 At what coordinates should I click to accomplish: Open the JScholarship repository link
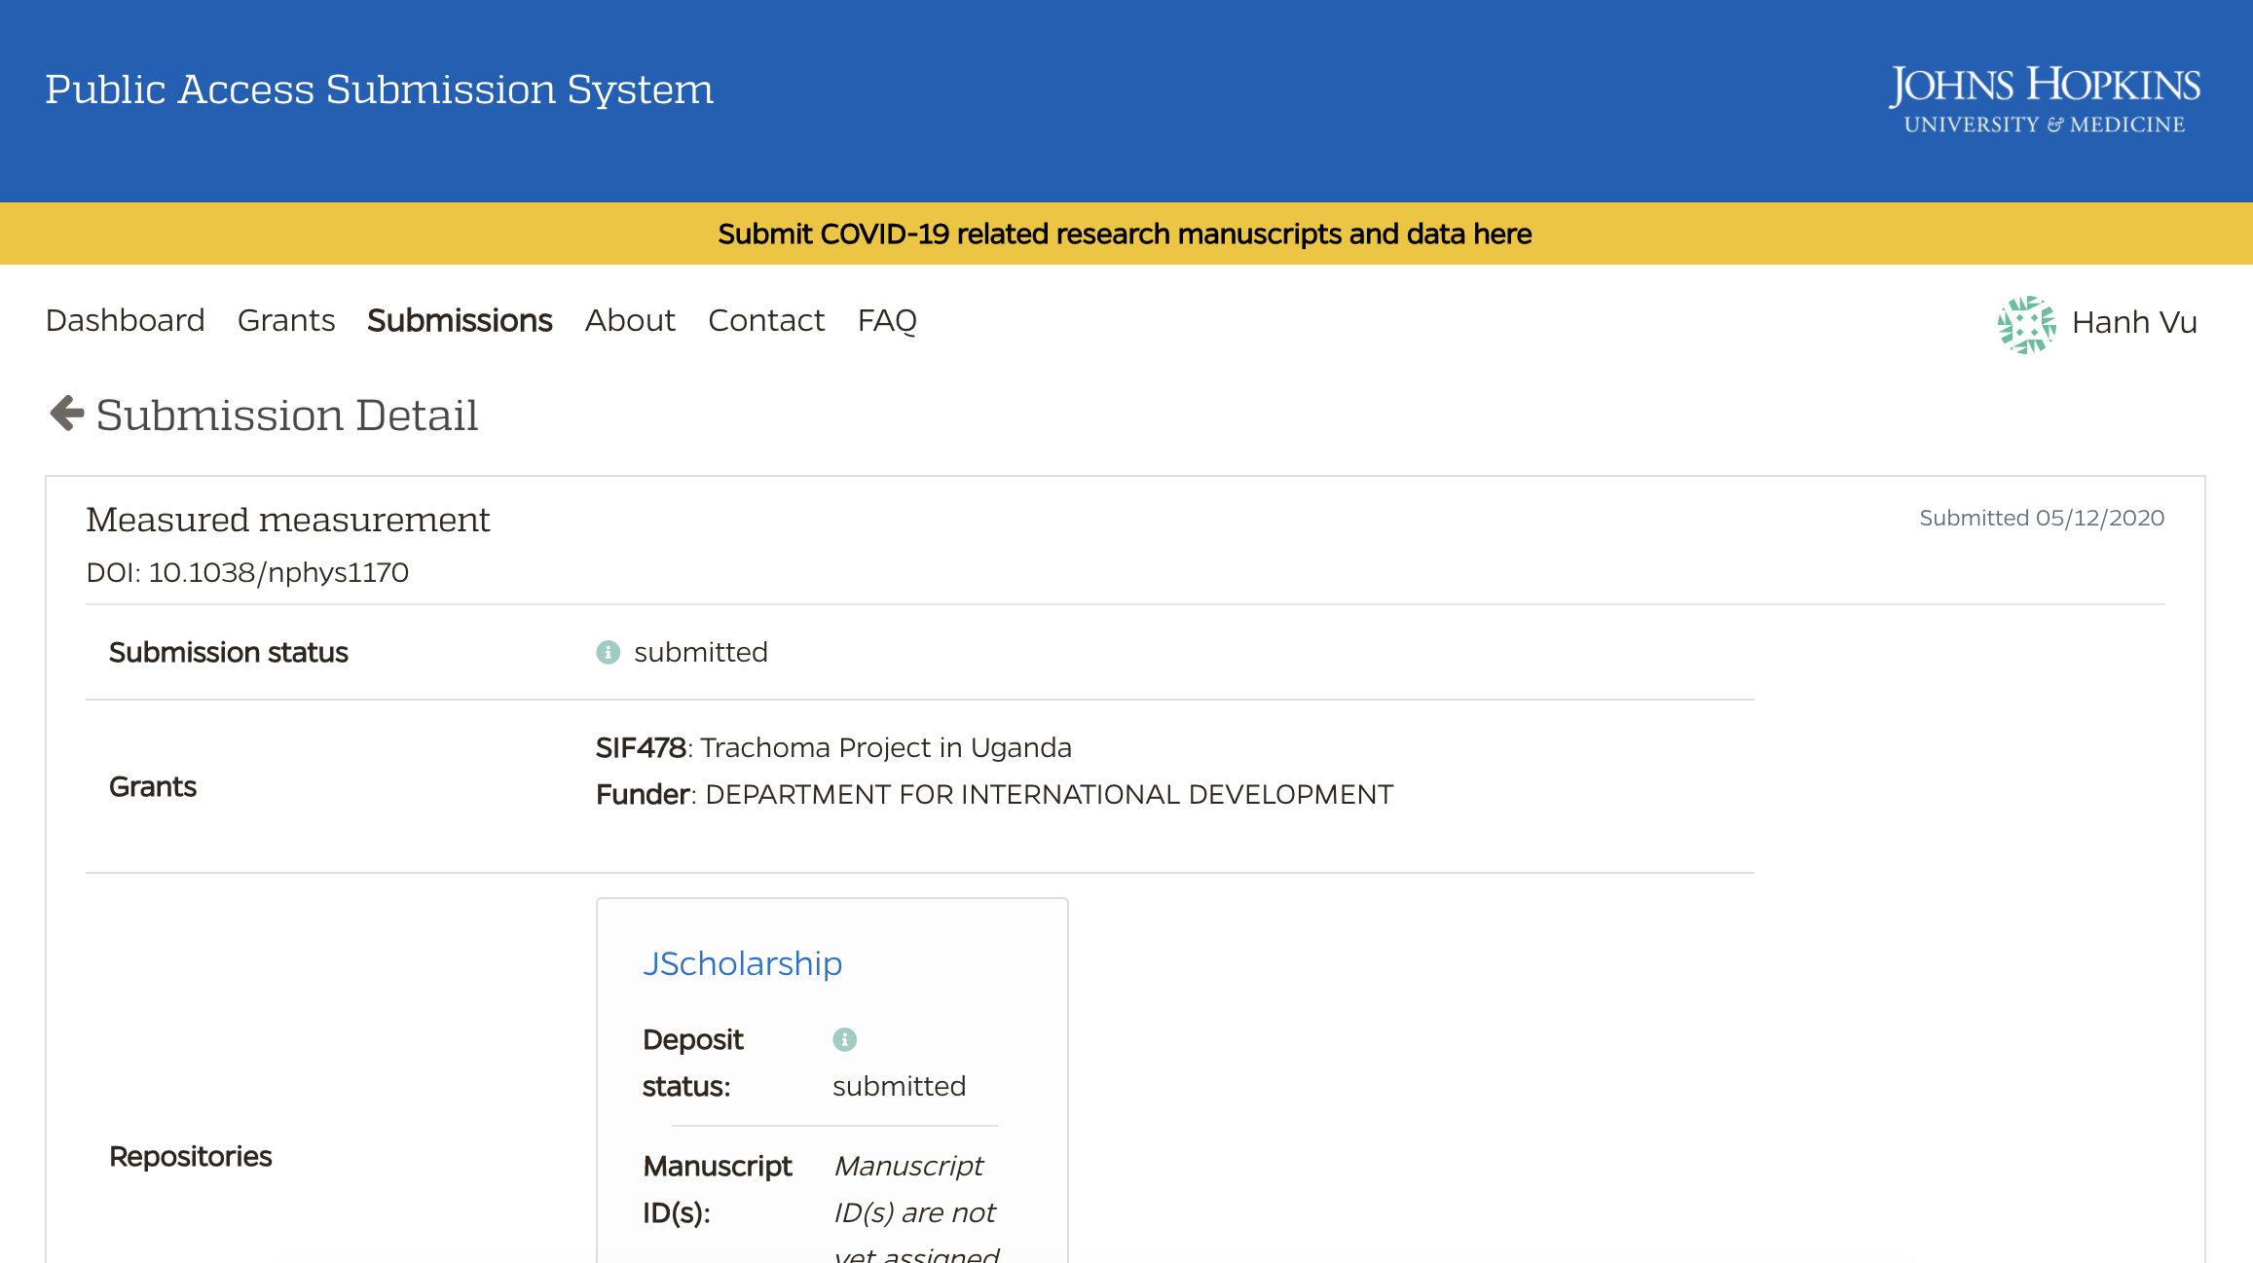point(742,963)
